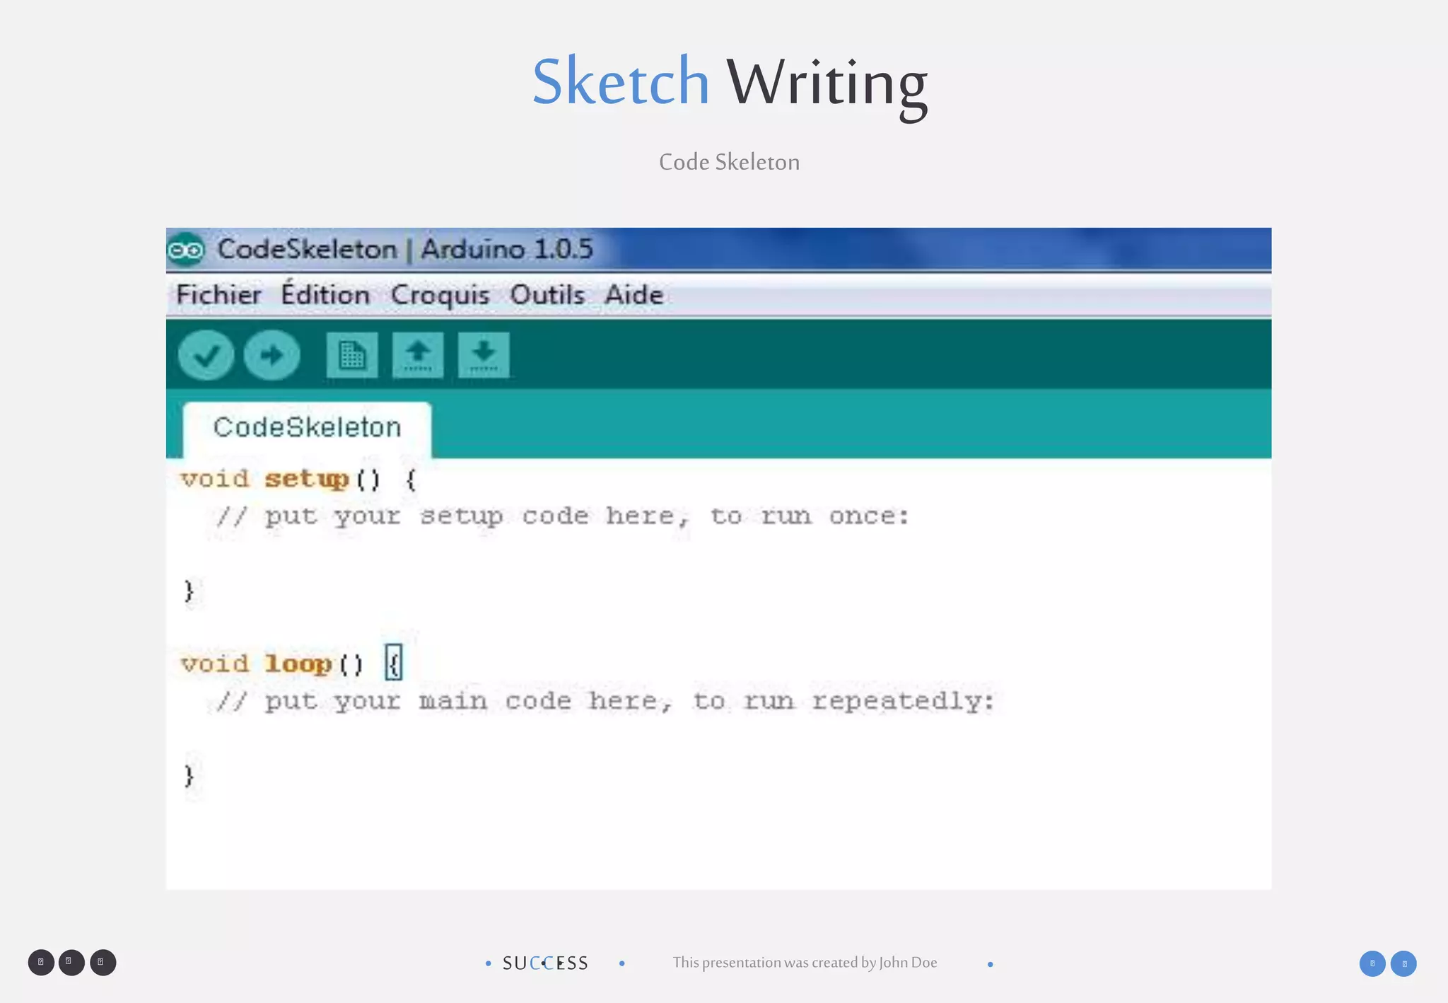Screen dimensions: 1448x1003
Task: Open the Fichier menu
Action: click(x=218, y=295)
